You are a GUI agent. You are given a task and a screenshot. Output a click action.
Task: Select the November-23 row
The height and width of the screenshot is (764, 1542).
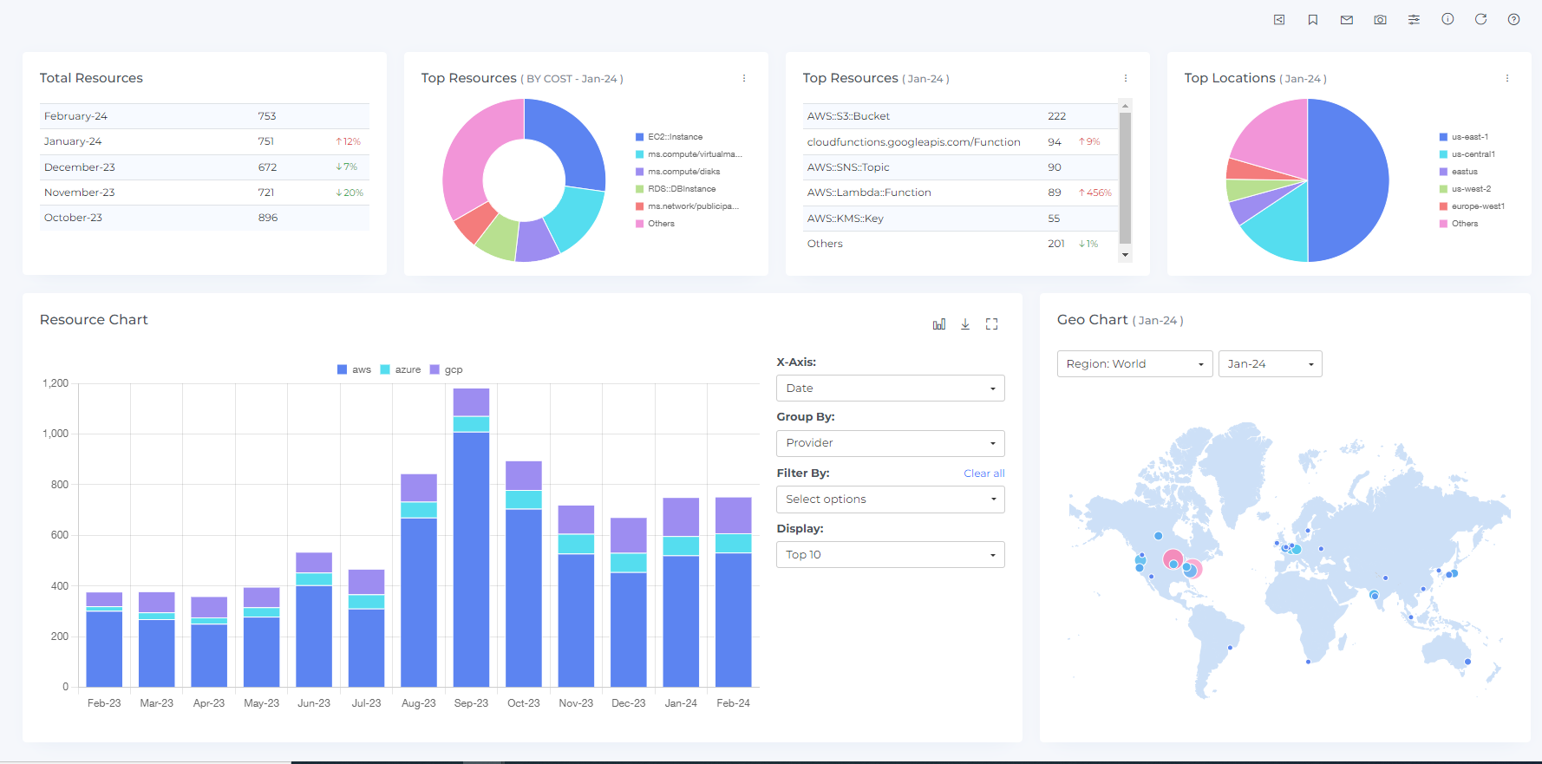205,193
